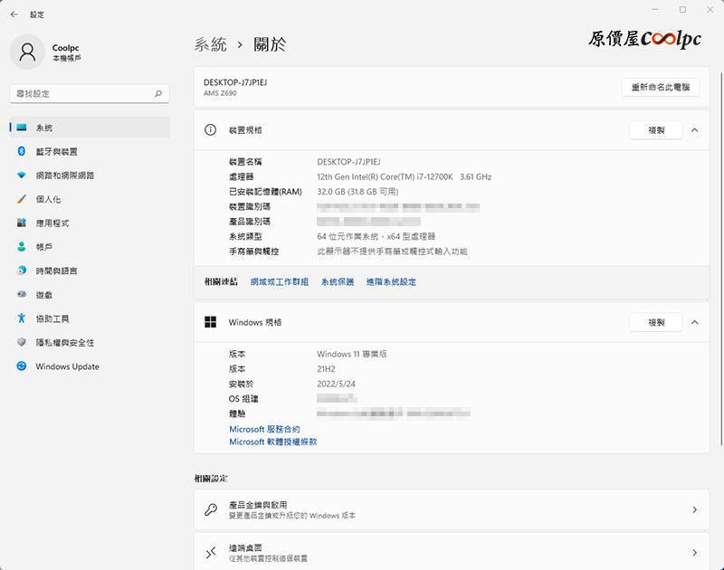Open Windows Update settings

90,366
